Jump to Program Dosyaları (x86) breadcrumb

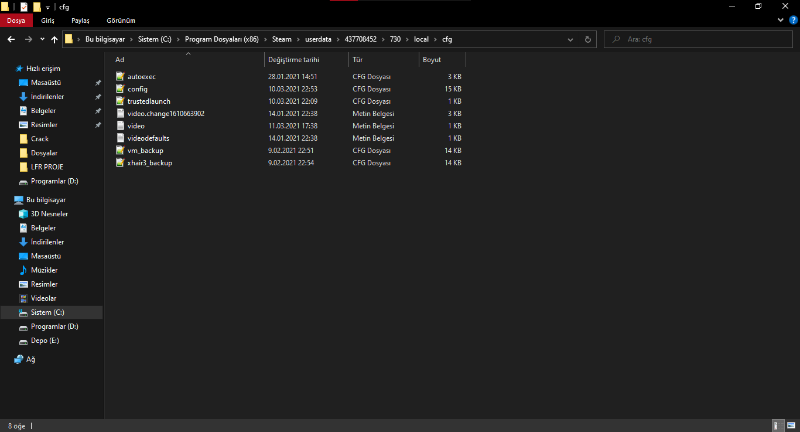[222, 39]
